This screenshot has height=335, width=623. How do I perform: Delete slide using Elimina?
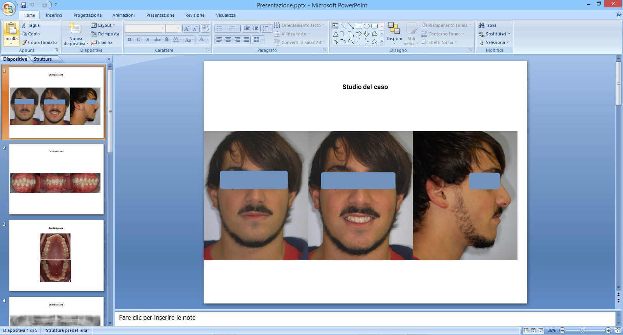tap(102, 42)
